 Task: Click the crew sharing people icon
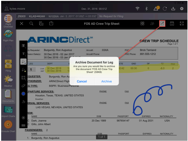(x=152, y=24)
